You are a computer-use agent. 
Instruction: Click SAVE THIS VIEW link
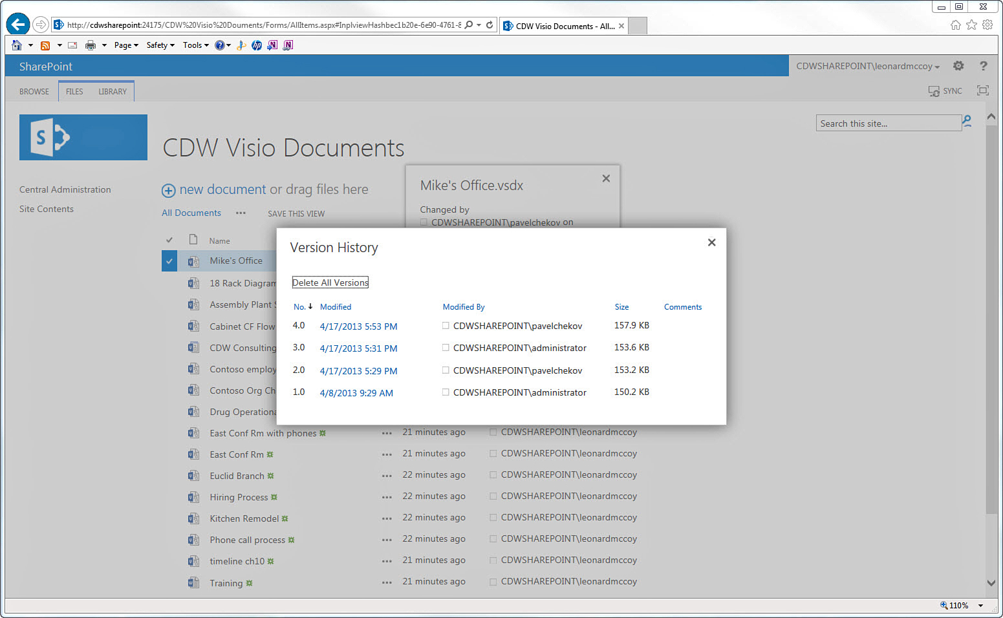point(296,214)
